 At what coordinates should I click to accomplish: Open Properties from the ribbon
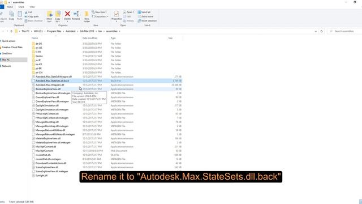coord(117,16)
